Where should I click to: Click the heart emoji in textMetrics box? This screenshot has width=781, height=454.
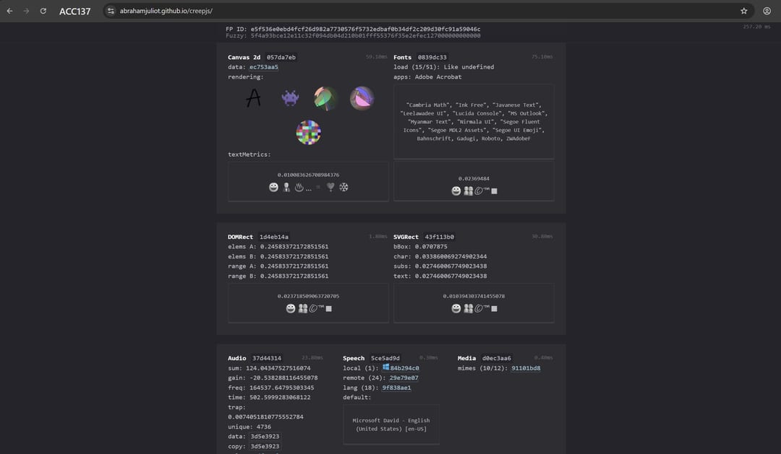(330, 187)
